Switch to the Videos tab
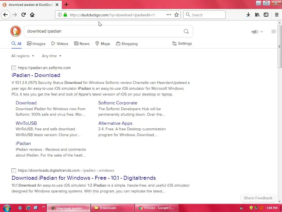The image size is (282, 212). [60, 44]
